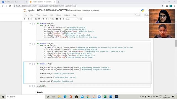Reload the current page
Image resolution: width=177 pixels, height=99 pixels.
click(x=10, y=6)
